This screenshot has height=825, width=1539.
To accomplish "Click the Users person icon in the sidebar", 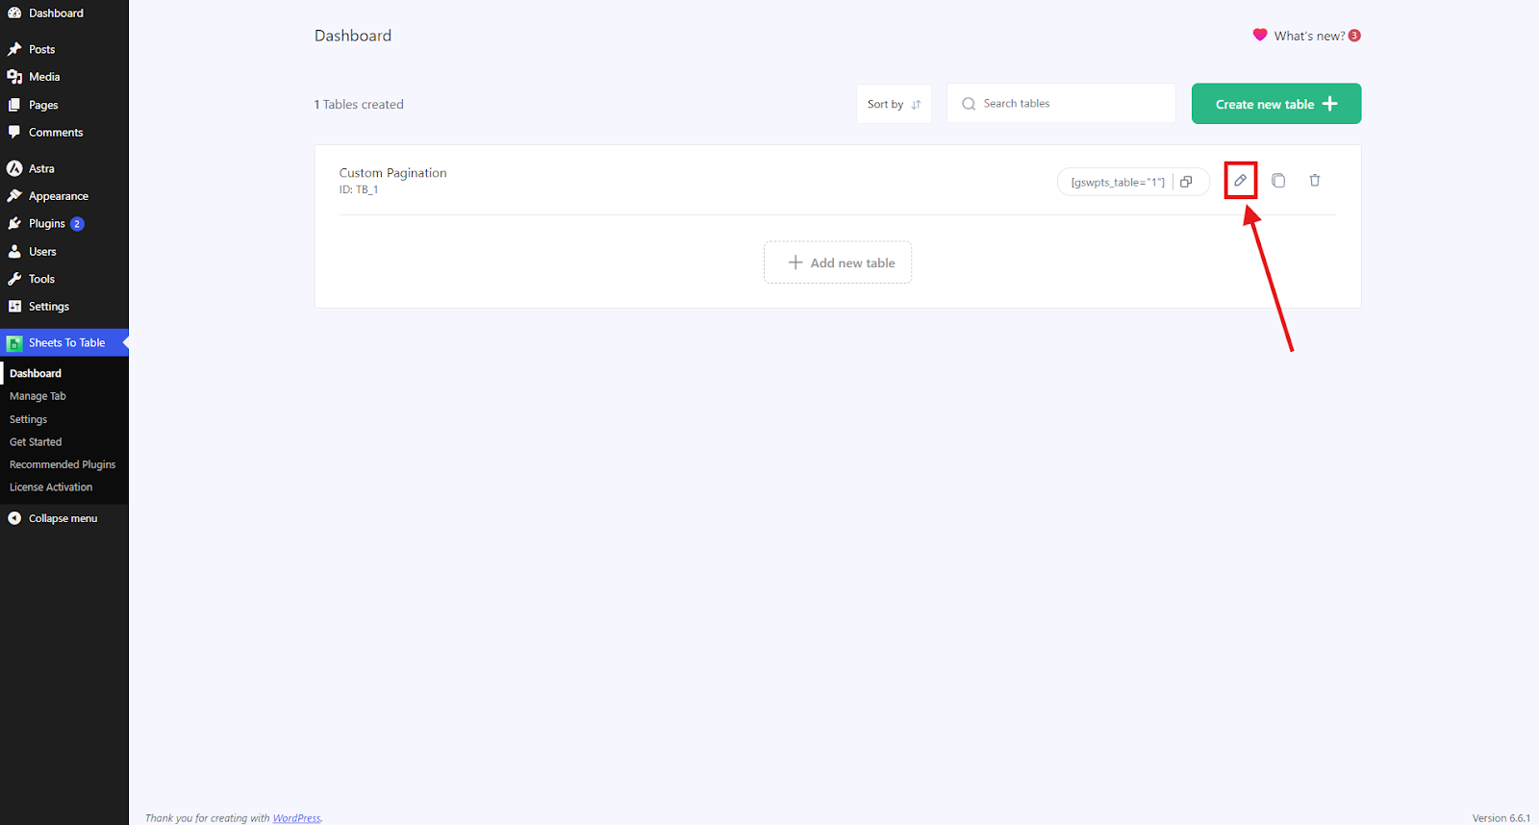I will tap(14, 252).
